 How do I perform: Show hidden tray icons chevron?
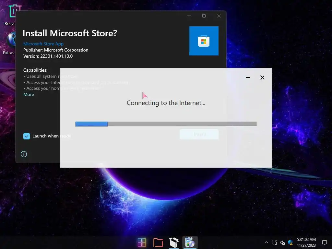pyautogui.click(x=267, y=243)
